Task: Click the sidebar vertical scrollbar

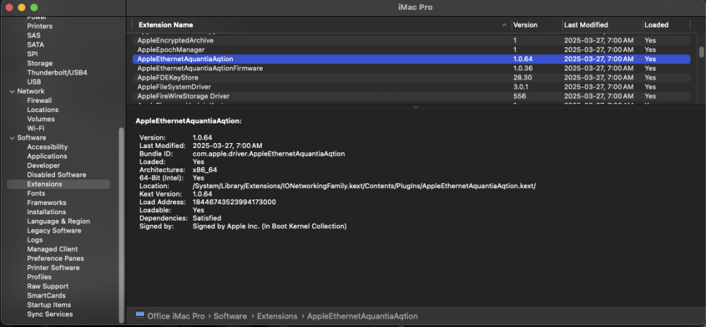Action: 121,225
